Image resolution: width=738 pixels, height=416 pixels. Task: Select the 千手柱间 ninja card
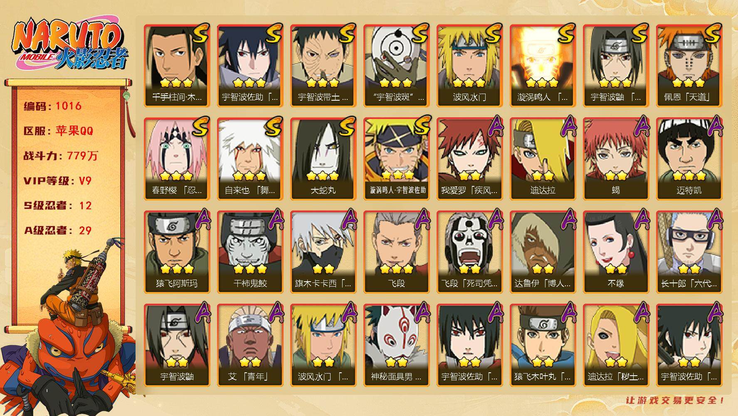177,66
